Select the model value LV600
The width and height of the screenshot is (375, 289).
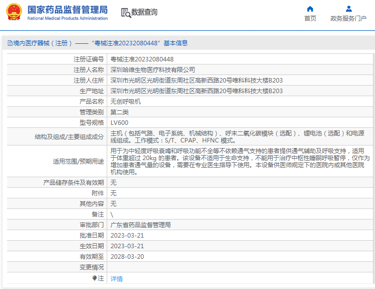tap(119, 122)
